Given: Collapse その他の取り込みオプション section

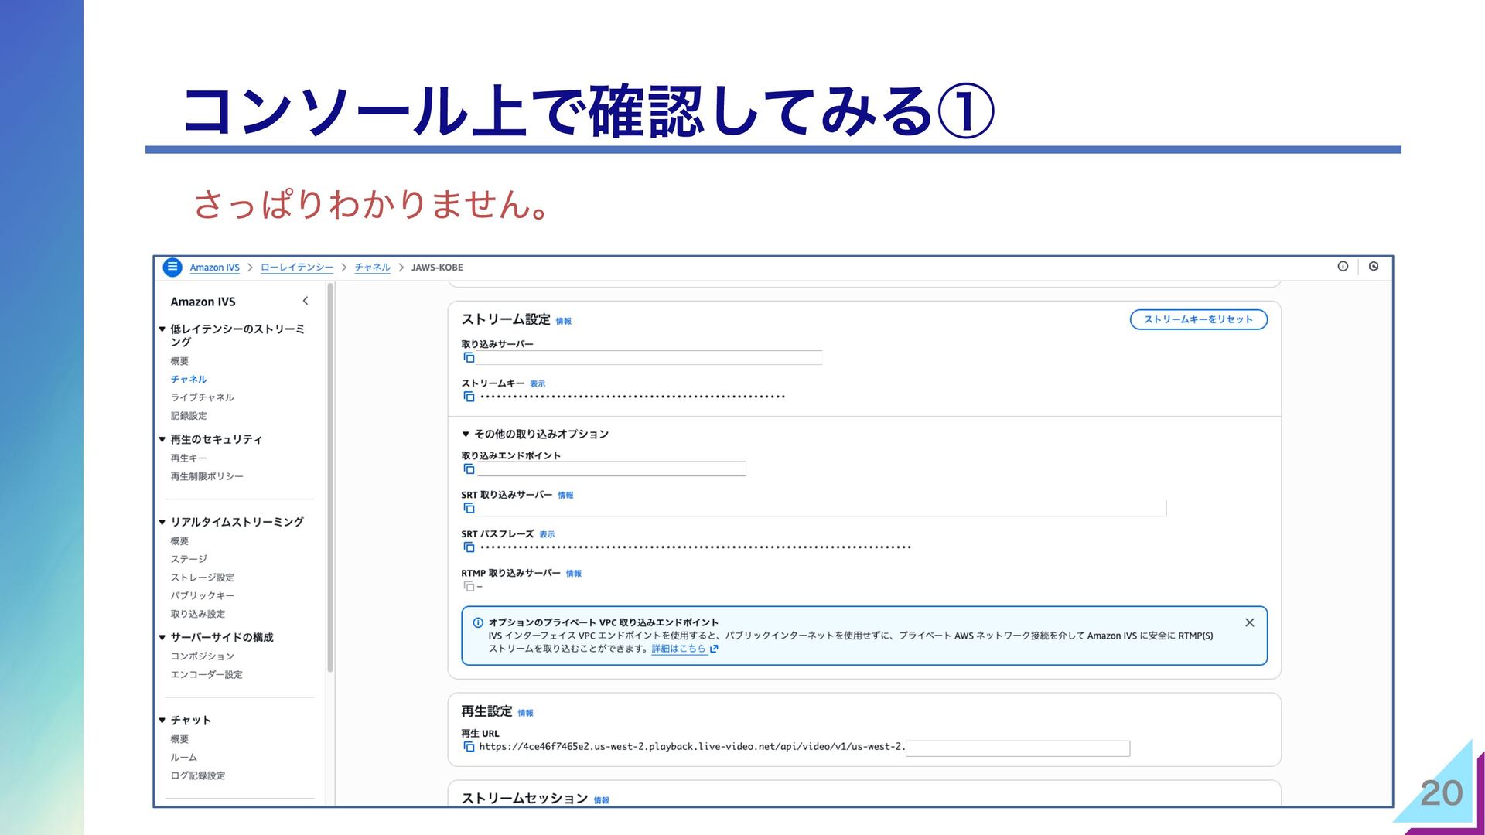Looking at the screenshot, I should click(466, 435).
